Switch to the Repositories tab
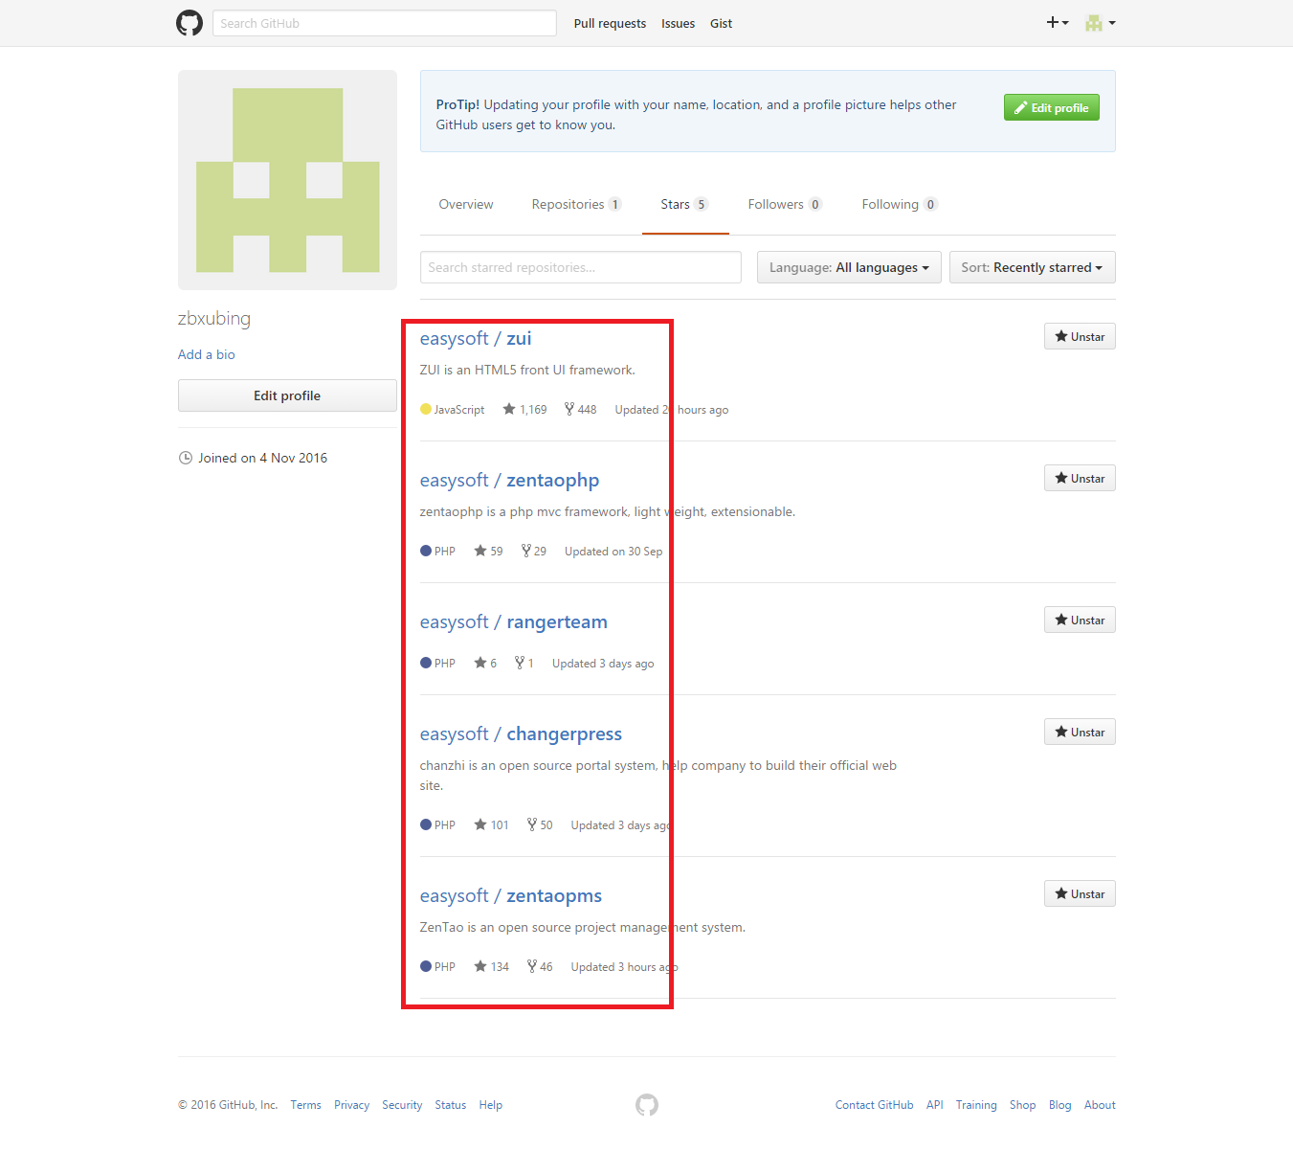 pos(577,205)
